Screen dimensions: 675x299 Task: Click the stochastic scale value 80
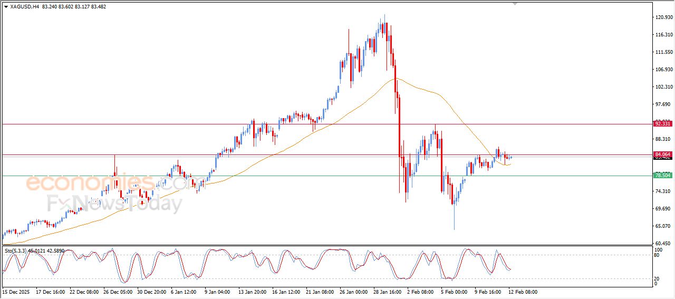(x=657, y=255)
